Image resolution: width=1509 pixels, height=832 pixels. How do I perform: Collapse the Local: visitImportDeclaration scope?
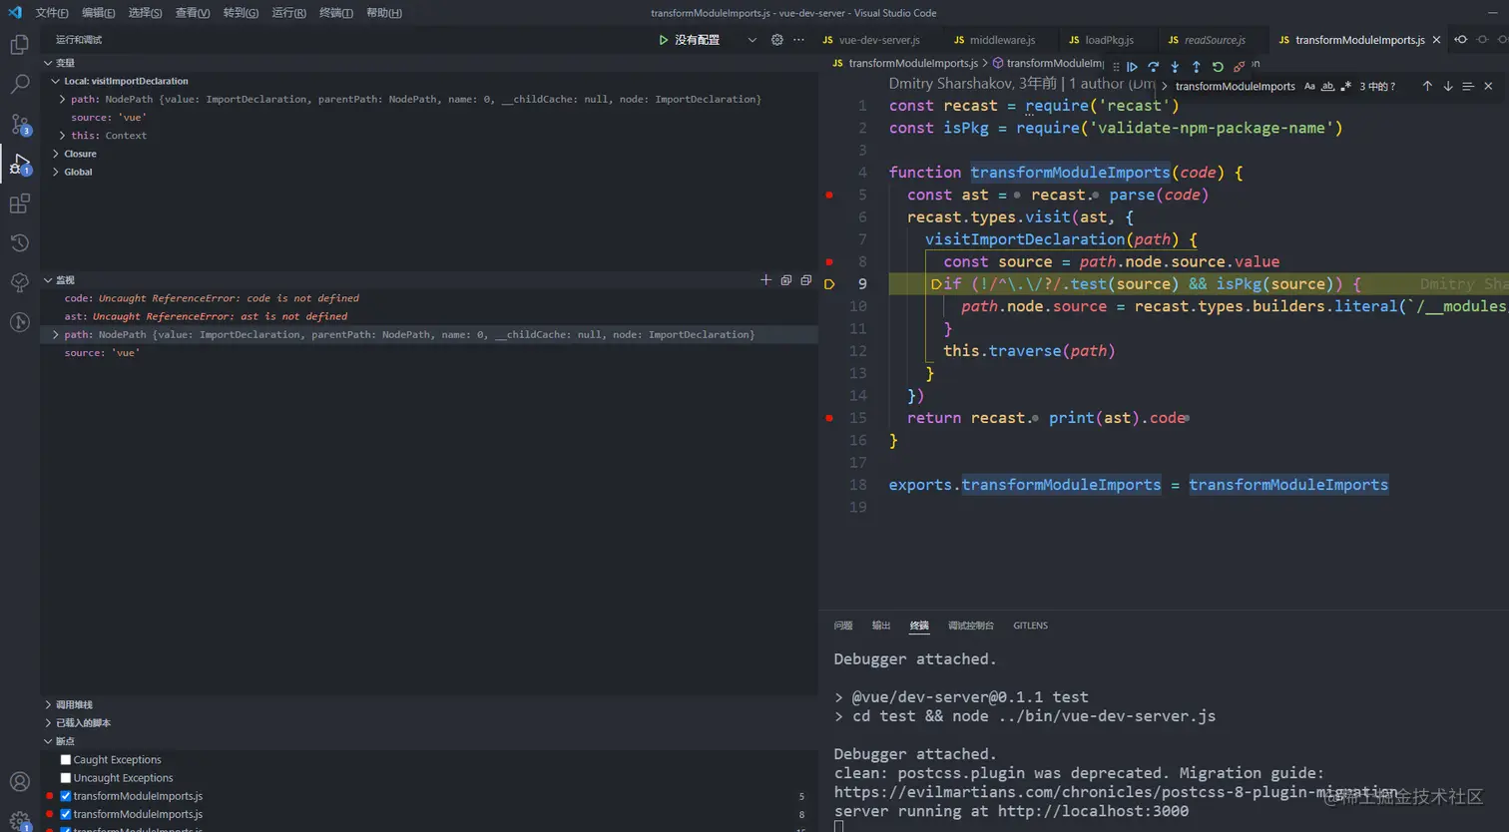(x=56, y=81)
